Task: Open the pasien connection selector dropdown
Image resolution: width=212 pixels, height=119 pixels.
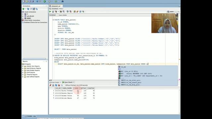Action: tap(173, 12)
